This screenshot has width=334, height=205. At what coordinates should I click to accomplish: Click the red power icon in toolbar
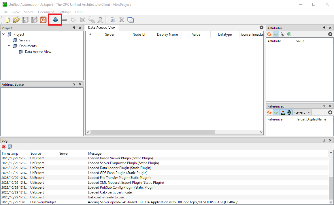tap(43, 20)
